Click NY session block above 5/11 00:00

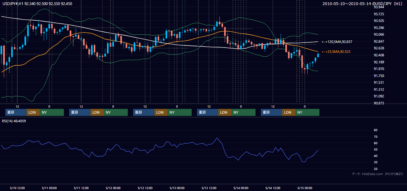click(x=52, y=112)
